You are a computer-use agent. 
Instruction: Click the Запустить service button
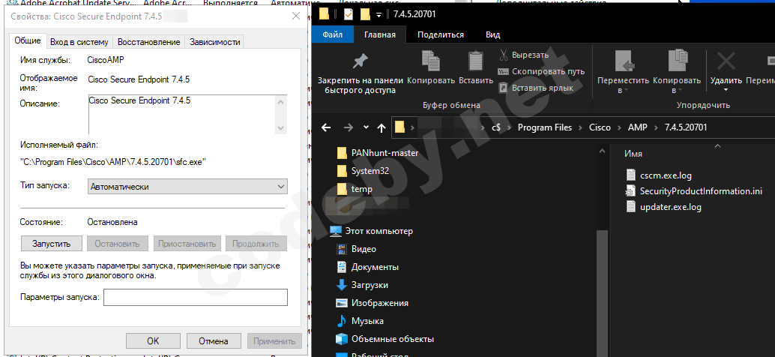tap(52, 244)
